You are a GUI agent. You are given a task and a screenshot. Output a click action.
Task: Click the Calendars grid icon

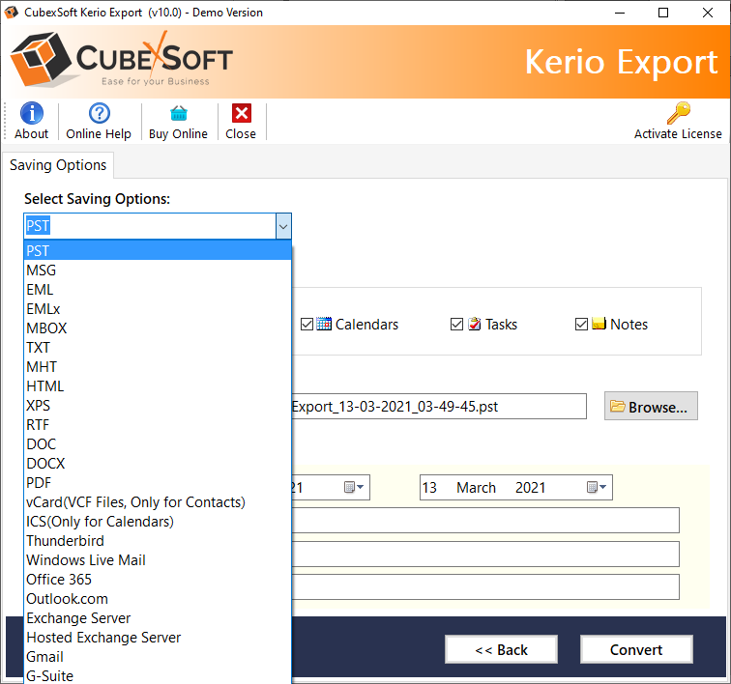click(x=324, y=324)
